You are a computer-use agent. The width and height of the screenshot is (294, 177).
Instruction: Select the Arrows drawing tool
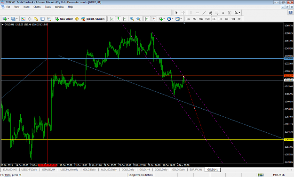point(236,13)
